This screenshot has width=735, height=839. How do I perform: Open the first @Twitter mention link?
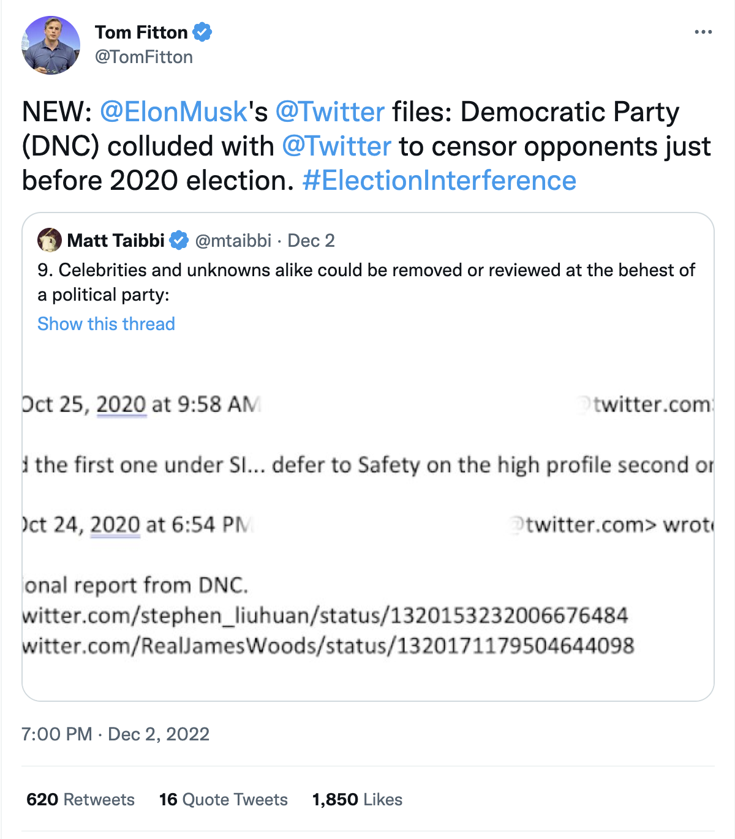tap(330, 112)
